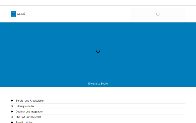The width and height of the screenshot is (196, 123).
Task: Open Deutsch und Integration category
Action: [x=29, y=112]
